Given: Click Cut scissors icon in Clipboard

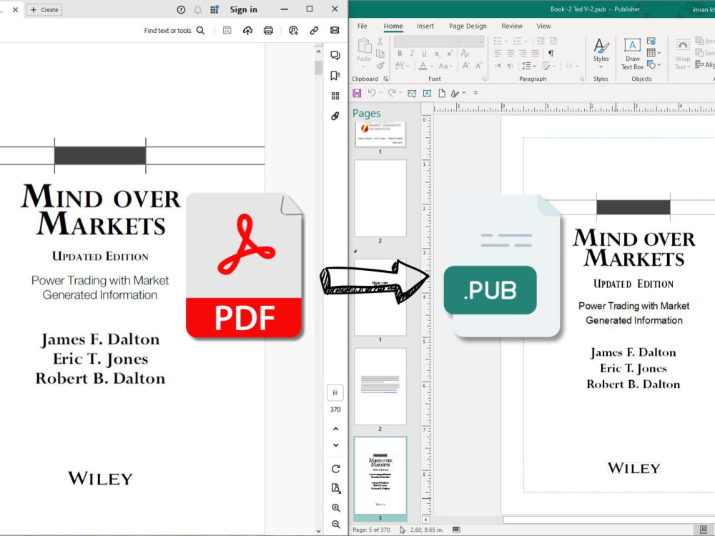Looking at the screenshot, I should pos(380,41).
